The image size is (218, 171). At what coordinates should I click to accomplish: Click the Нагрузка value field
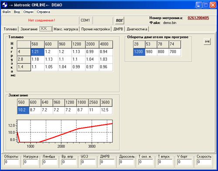coord(31,162)
